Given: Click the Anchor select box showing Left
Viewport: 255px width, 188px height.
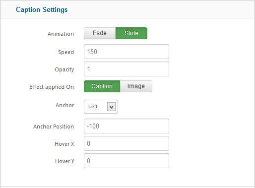Looking at the screenshot, I should click(x=101, y=107).
